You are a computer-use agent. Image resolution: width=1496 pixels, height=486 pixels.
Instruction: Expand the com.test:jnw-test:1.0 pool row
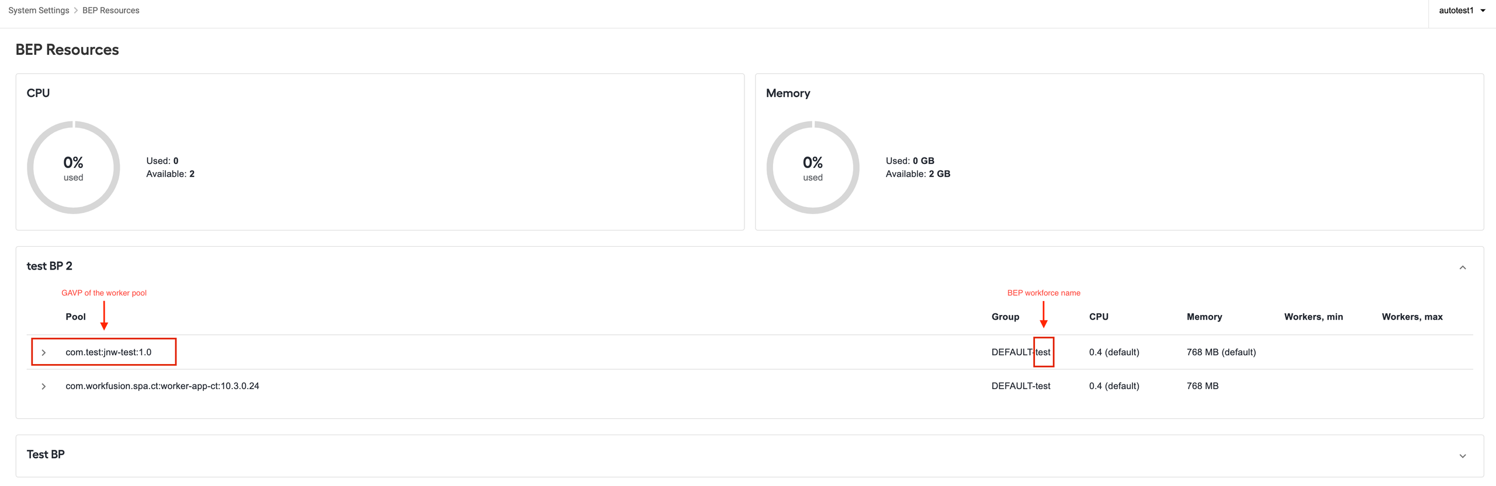(43, 352)
